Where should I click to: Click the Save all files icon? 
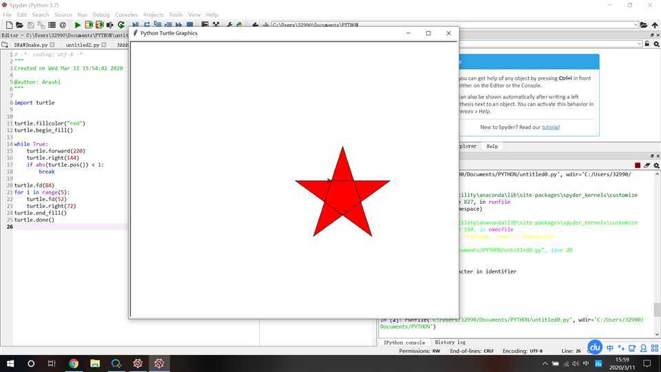[41, 25]
